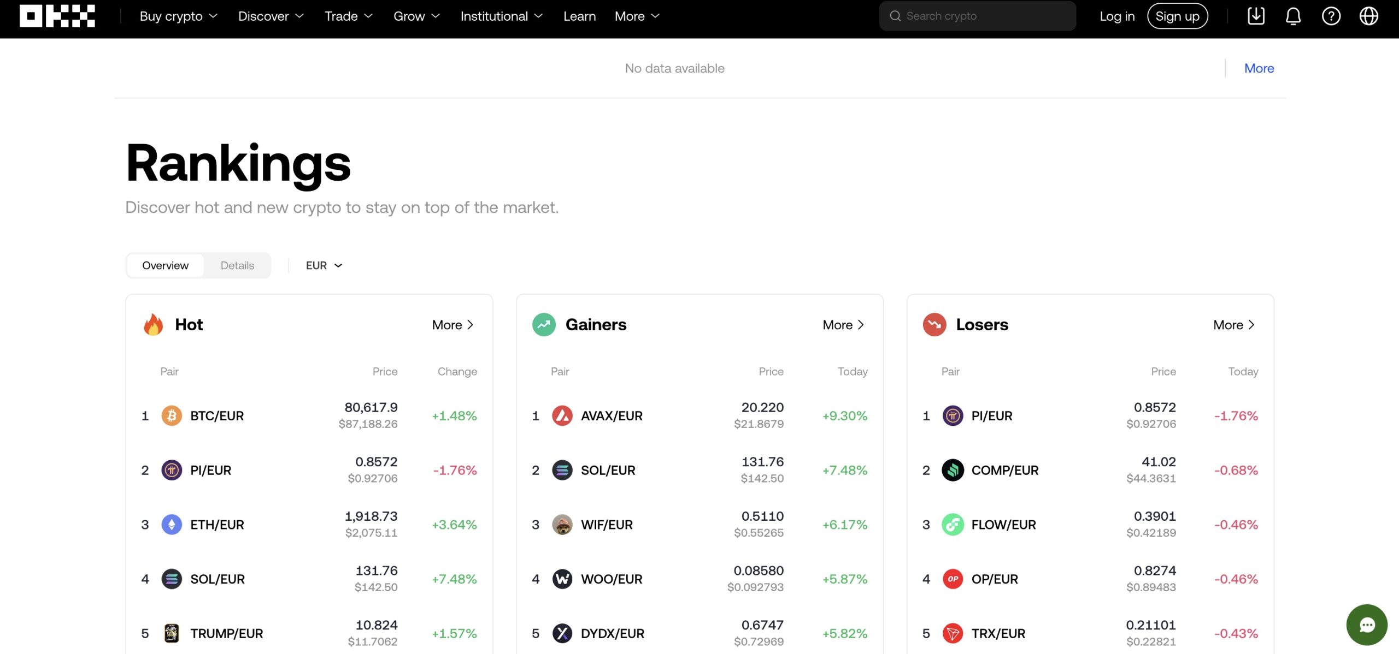
Task: Click the Search crypto field
Action: (x=978, y=16)
